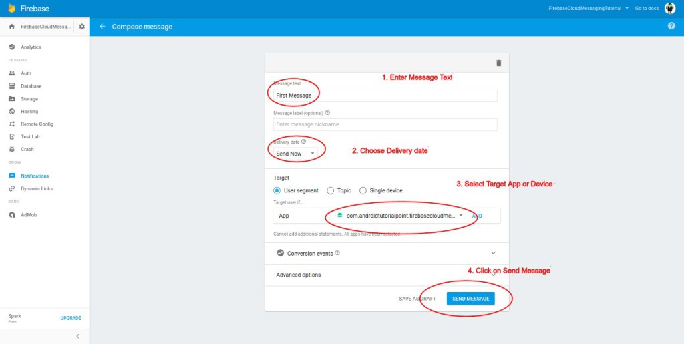This screenshot has height=344, width=684.
Task: Click the Spark Free plan label
Action: tap(15, 318)
